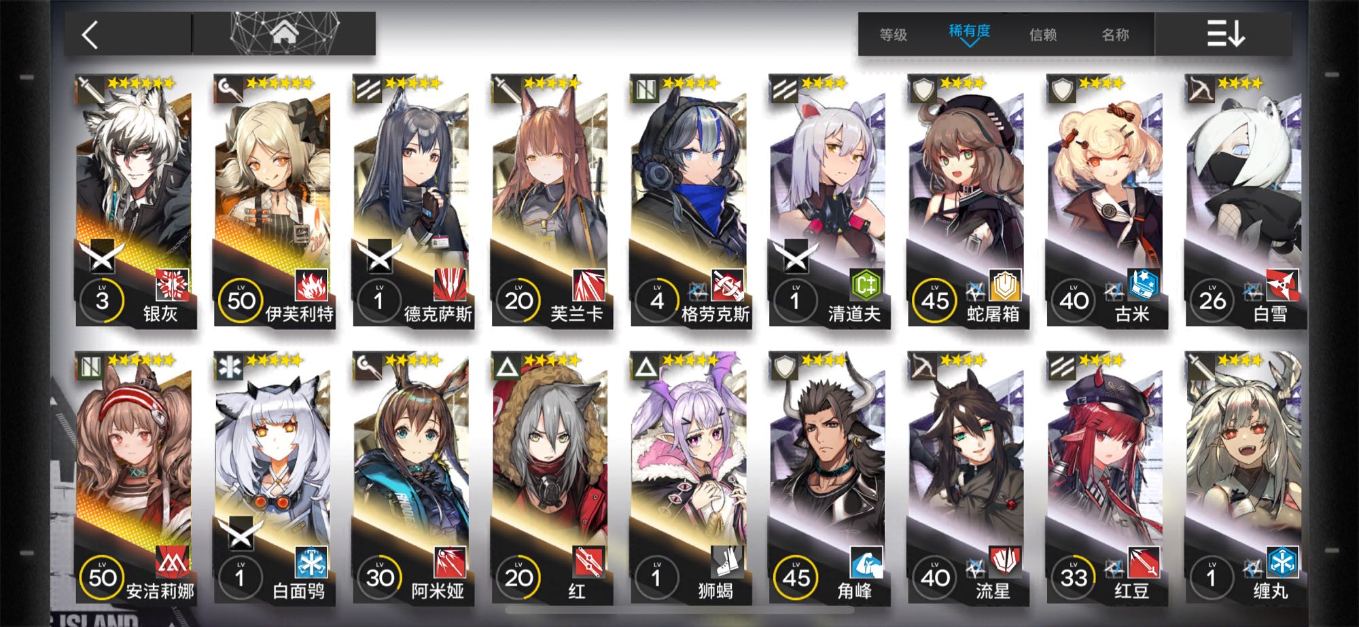
Task: Tap 清道夫's green C+ skill icon
Action: coord(866,285)
